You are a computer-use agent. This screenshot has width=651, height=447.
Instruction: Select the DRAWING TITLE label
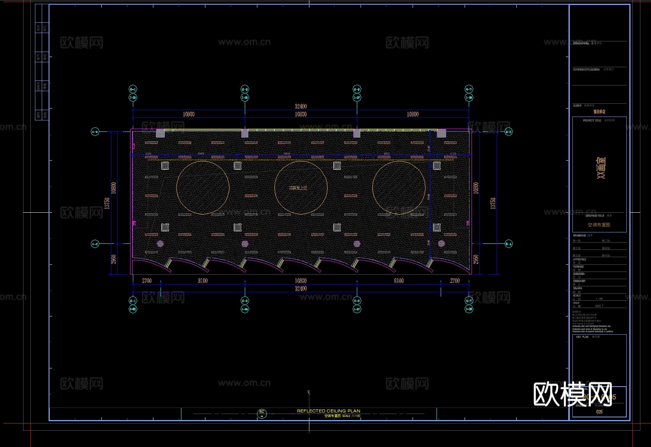click(x=595, y=216)
